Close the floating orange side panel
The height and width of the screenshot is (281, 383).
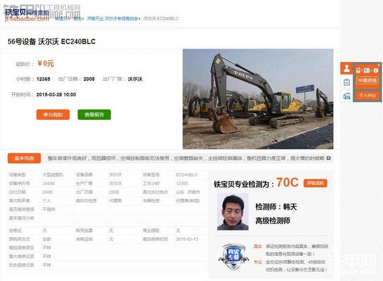pos(379,65)
